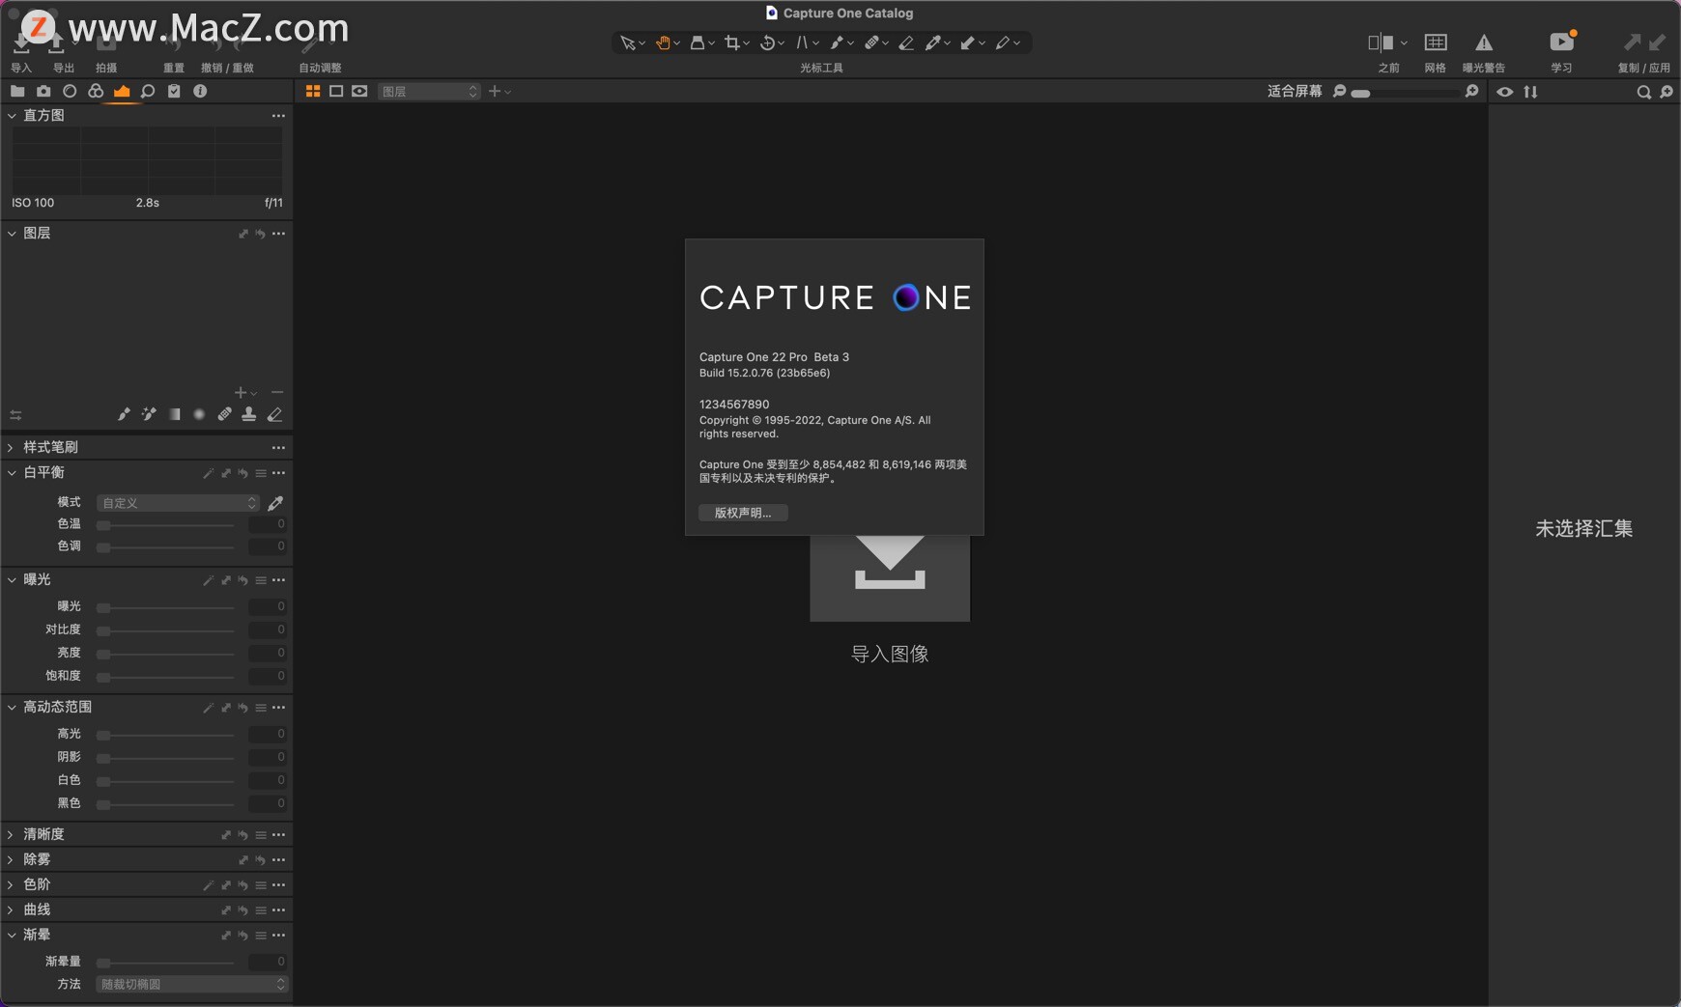Click the Acknowledgements (版权声明) button
The height and width of the screenshot is (1007, 1681).
743,513
